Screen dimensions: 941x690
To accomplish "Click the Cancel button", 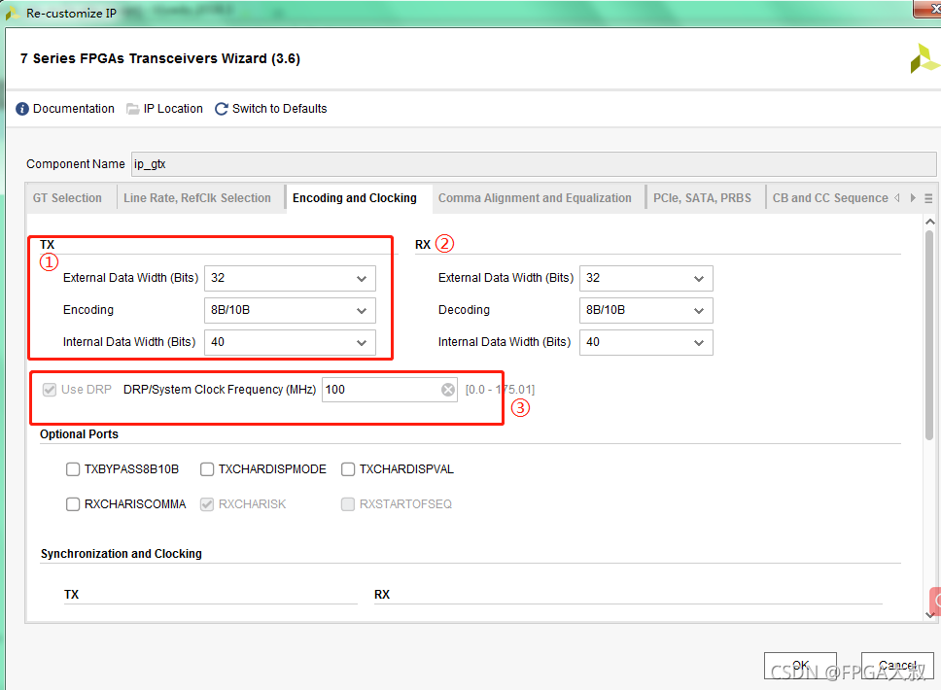I will click(x=897, y=666).
